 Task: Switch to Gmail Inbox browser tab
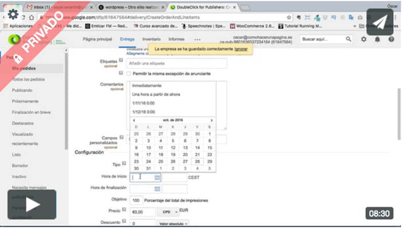[x=59, y=7]
